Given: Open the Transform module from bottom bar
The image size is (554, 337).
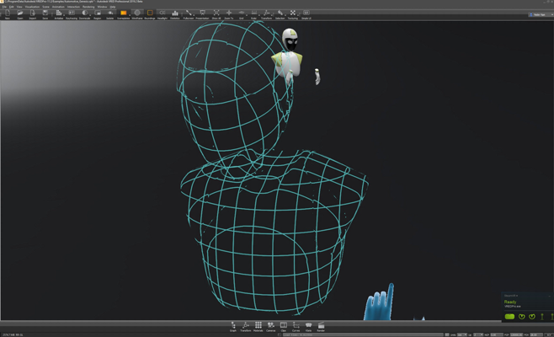Looking at the screenshot, I should (x=246, y=326).
